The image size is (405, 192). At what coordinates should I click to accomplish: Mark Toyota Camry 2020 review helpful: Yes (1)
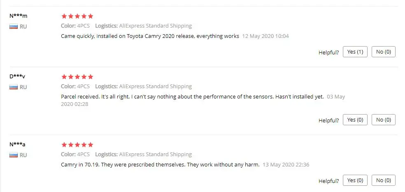pos(355,52)
